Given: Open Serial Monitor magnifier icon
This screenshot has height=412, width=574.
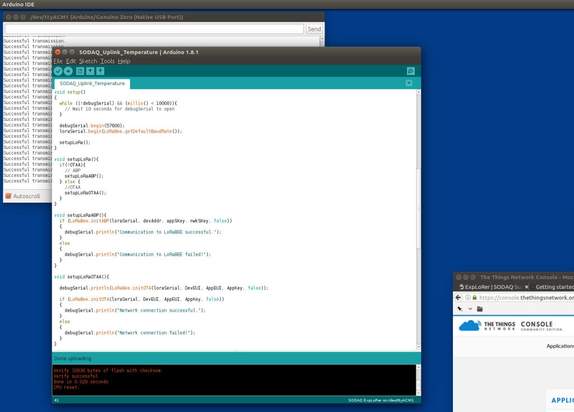Looking at the screenshot, I should (410, 71).
